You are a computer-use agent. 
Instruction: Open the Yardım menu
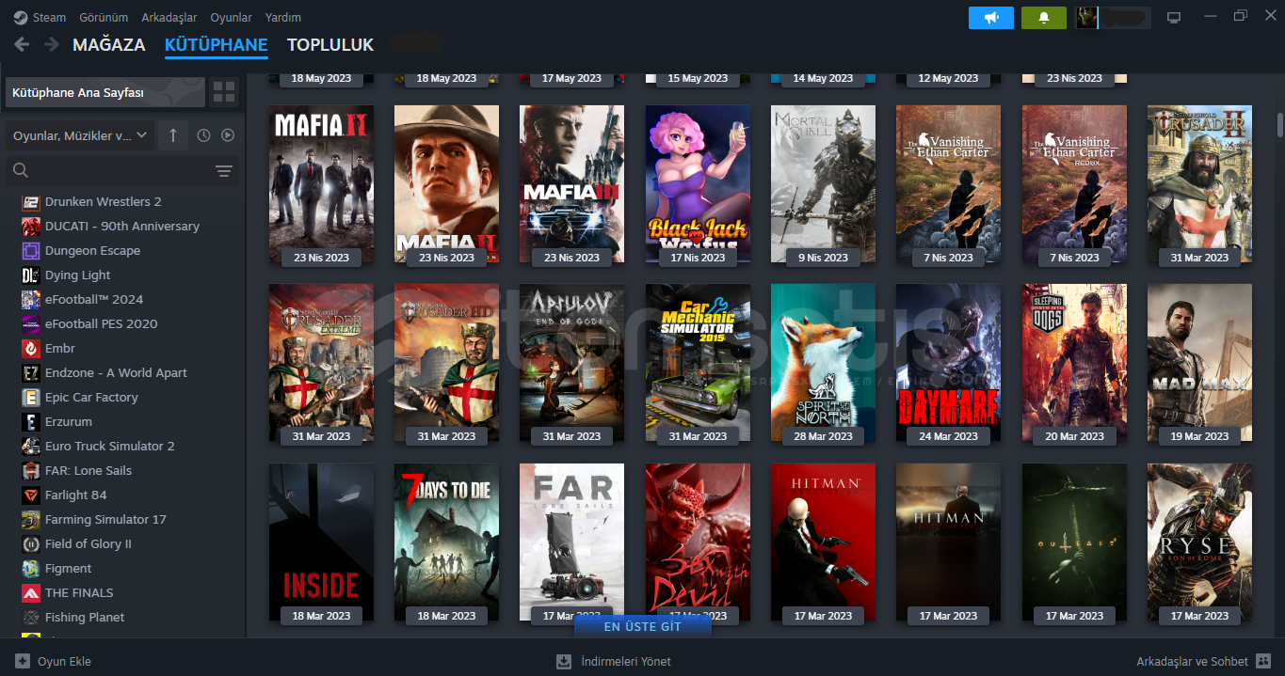[283, 17]
